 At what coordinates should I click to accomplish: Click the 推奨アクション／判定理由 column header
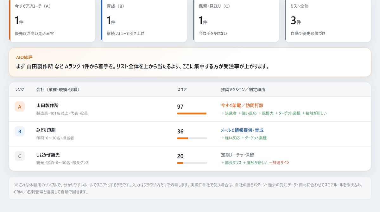[x=243, y=90]
